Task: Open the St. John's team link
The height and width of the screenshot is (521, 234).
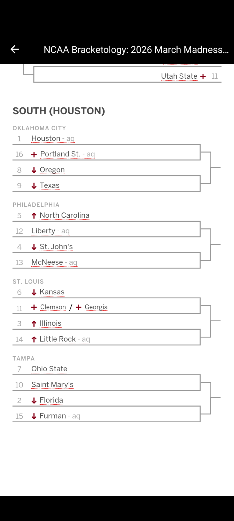Action: click(56, 246)
